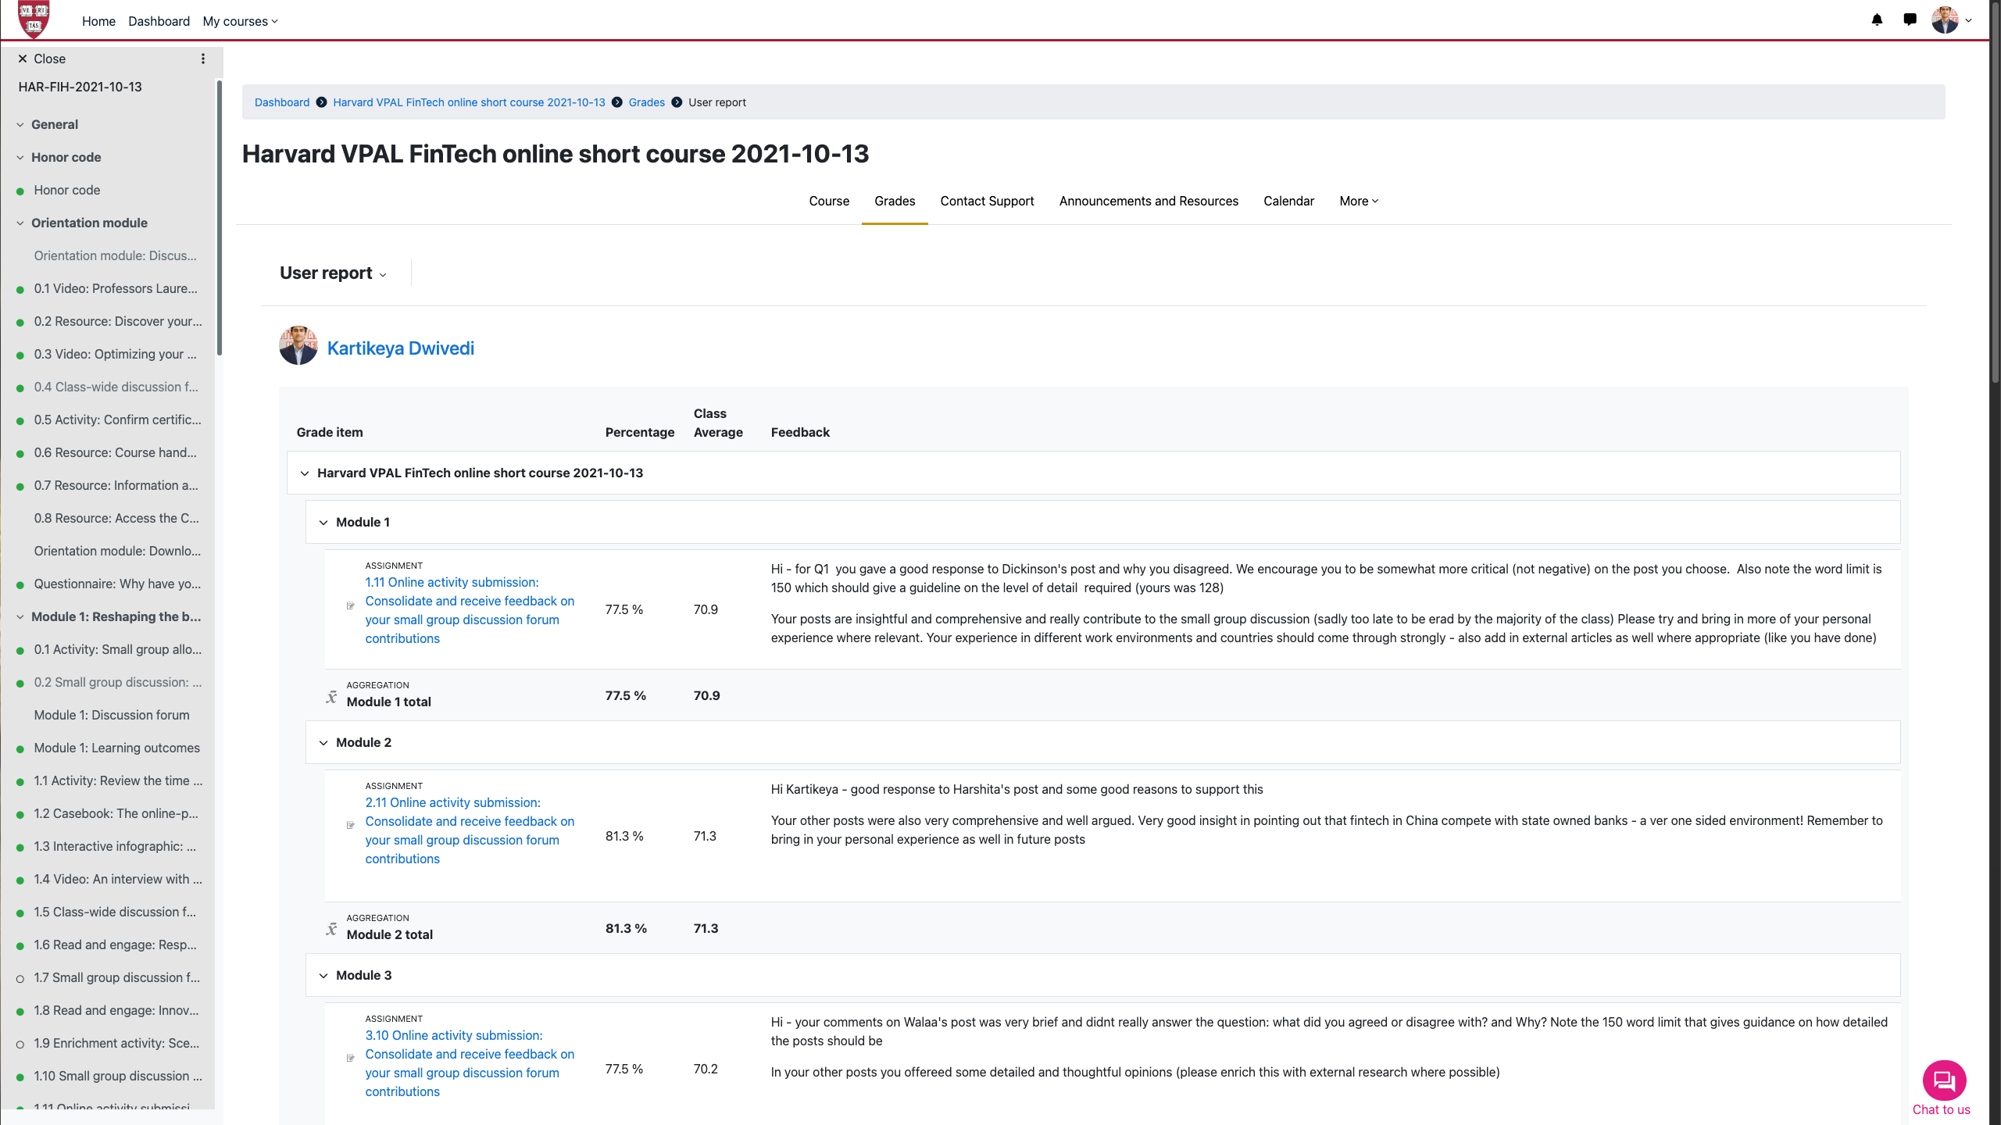Open the User report dropdown

[x=334, y=273]
